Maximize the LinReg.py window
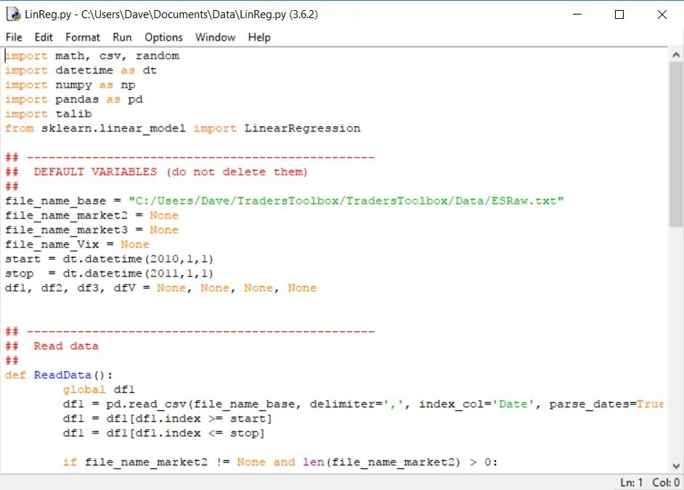Screen dimensions: 684x490 619,15
